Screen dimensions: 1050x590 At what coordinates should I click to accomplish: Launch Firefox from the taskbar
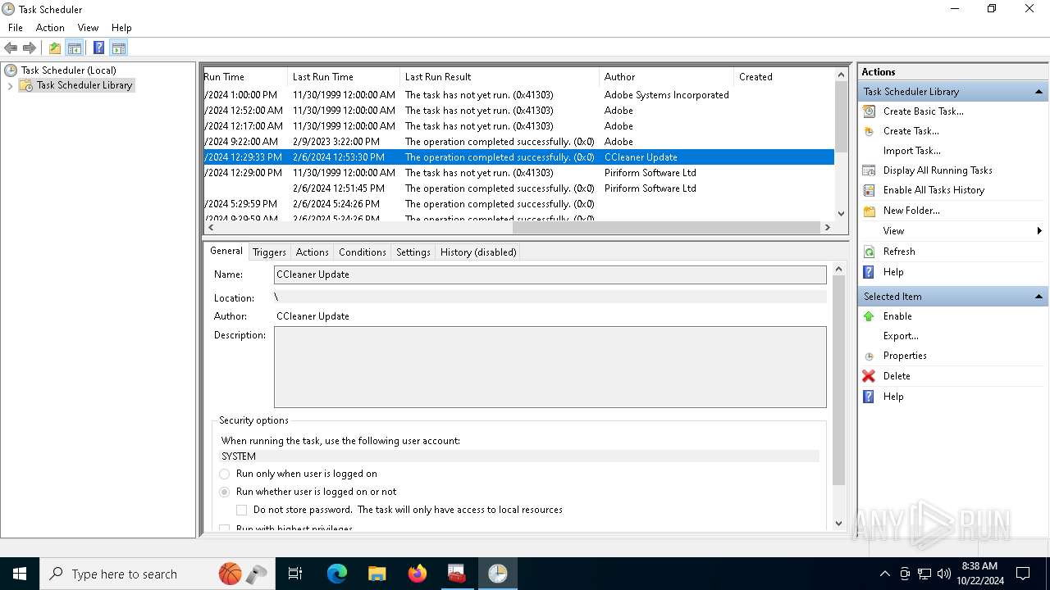[418, 574]
